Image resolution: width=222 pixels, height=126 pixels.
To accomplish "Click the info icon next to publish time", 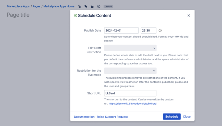I will 160,31.
